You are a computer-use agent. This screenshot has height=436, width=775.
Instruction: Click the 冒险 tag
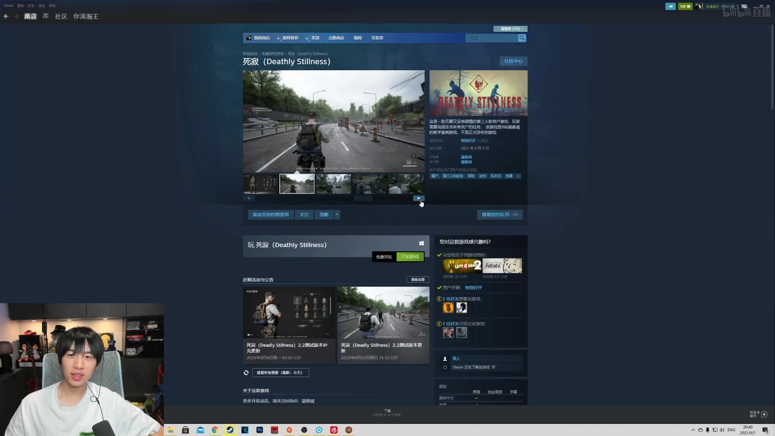(x=471, y=176)
